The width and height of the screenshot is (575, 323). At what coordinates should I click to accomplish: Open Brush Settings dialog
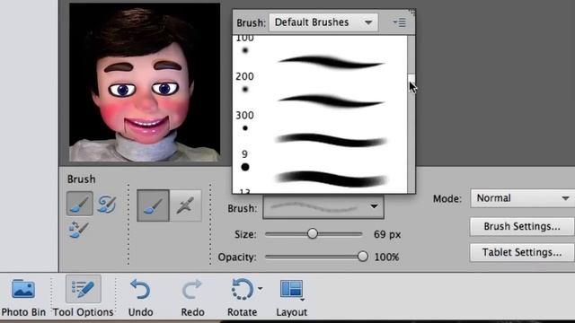521,227
